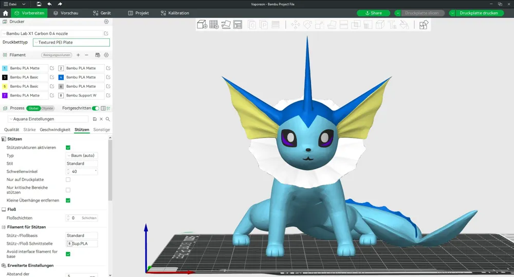Image resolution: width=514 pixels, height=277 pixels.
Task: Select the Seam painting tool
Action: tap(380, 25)
